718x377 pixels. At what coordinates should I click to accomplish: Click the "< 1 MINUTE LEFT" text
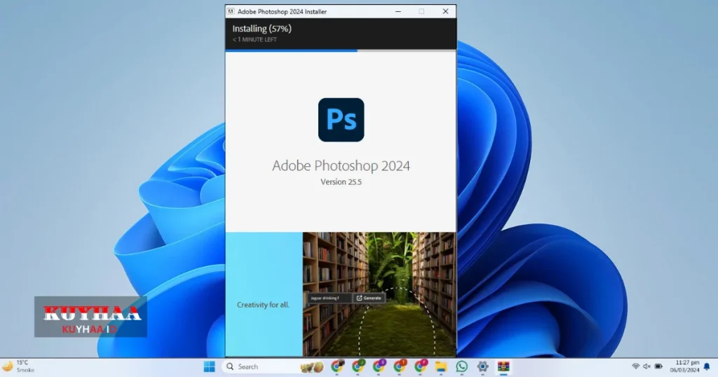(x=255, y=40)
